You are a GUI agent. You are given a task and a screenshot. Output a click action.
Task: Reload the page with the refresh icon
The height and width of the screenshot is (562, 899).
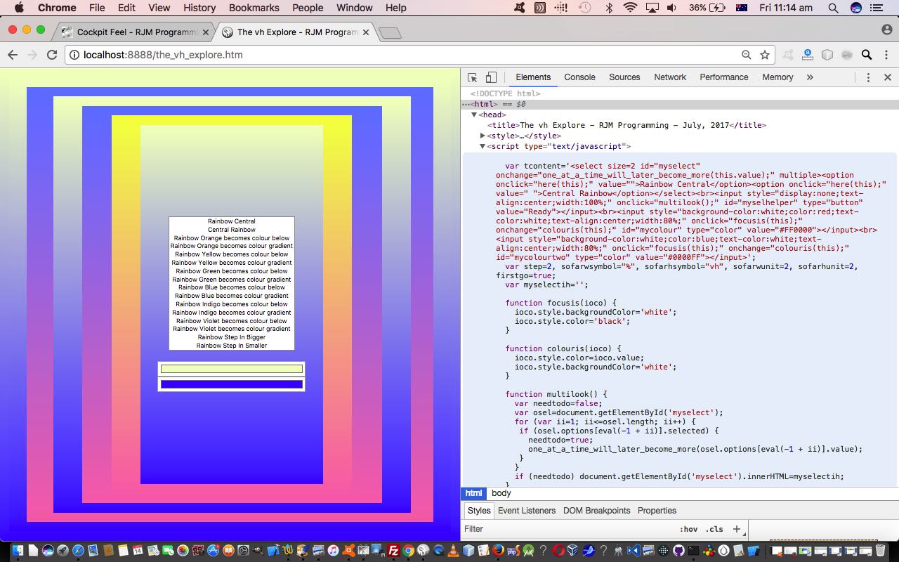tap(51, 55)
